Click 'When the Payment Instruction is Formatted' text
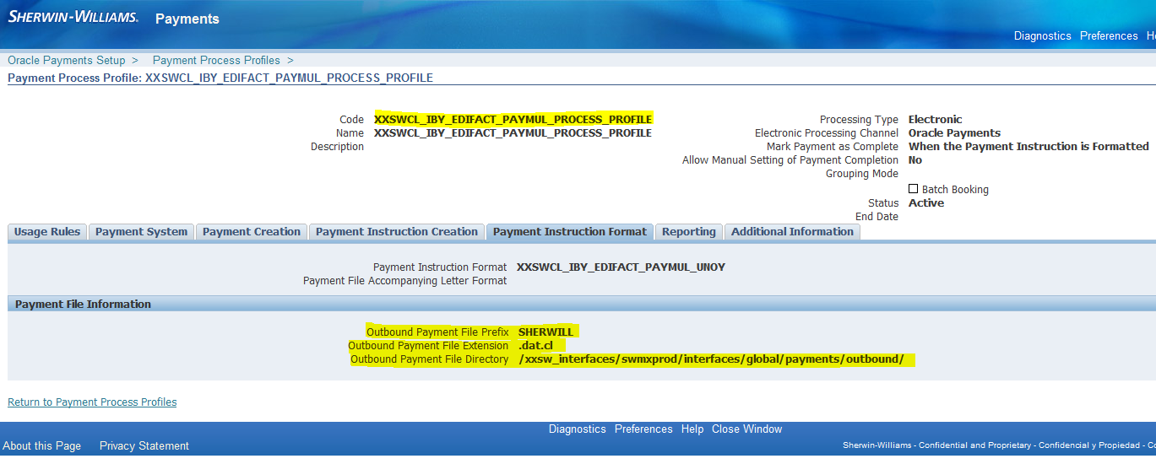The width and height of the screenshot is (1156, 464). click(1028, 147)
